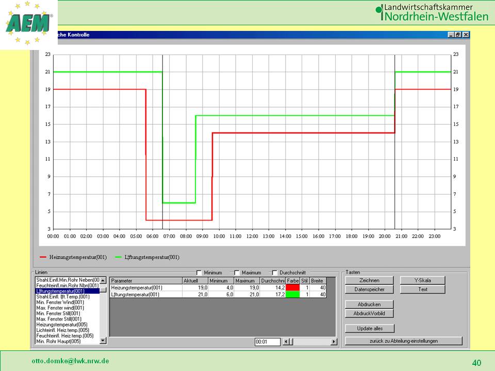Click the red Farbe swatch for Heizungstemperatur
This screenshot has height=371, width=495.
pyautogui.click(x=292, y=288)
